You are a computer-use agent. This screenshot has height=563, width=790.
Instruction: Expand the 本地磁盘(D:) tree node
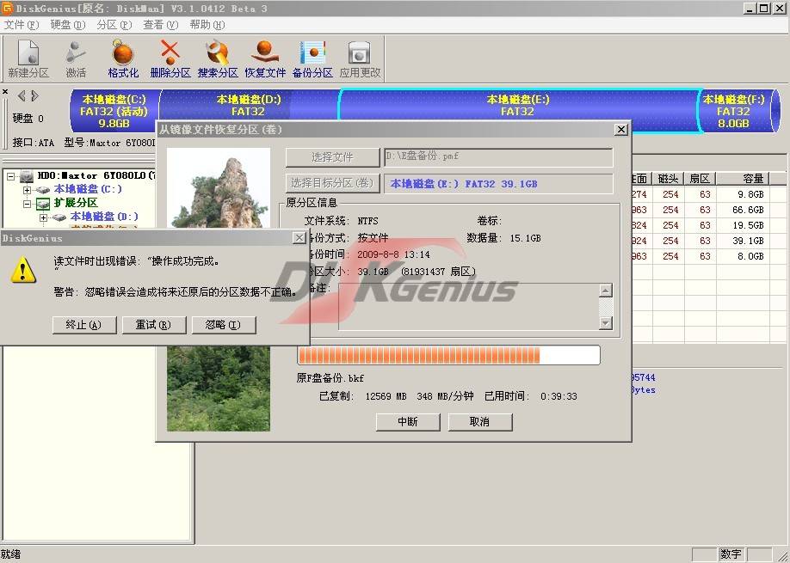click(x=43, y=217)
